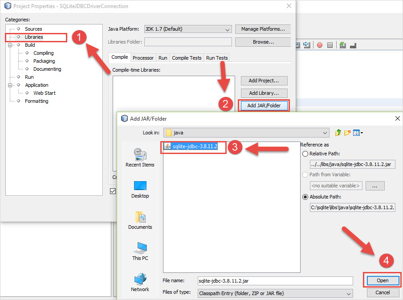Select the Build category
403x300 pixels.
tap(30, 45)
